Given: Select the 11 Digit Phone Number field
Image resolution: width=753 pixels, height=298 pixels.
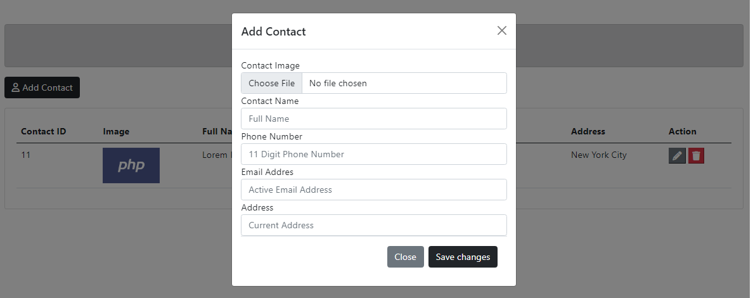Looking at the screenshot, I should [x=373, y=154].
